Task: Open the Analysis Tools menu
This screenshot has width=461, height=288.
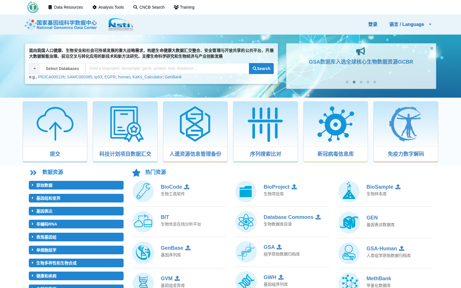Action: tap(108, 7)
